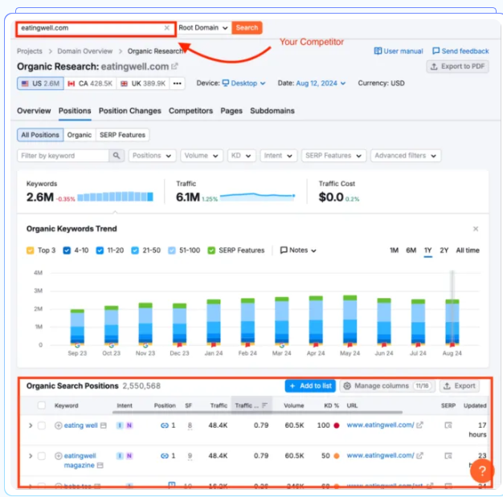Open the Volume filter dropdown
This screenshot has width=503, height=497.
(202, 156)
